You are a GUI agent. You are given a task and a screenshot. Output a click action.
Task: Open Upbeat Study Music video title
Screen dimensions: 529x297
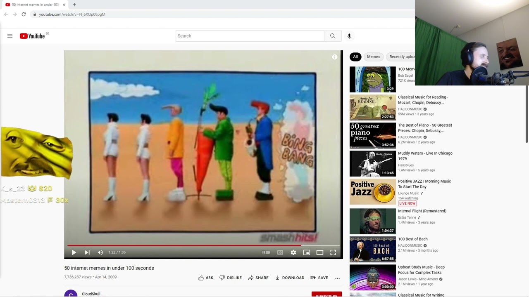tap(421, 270)
